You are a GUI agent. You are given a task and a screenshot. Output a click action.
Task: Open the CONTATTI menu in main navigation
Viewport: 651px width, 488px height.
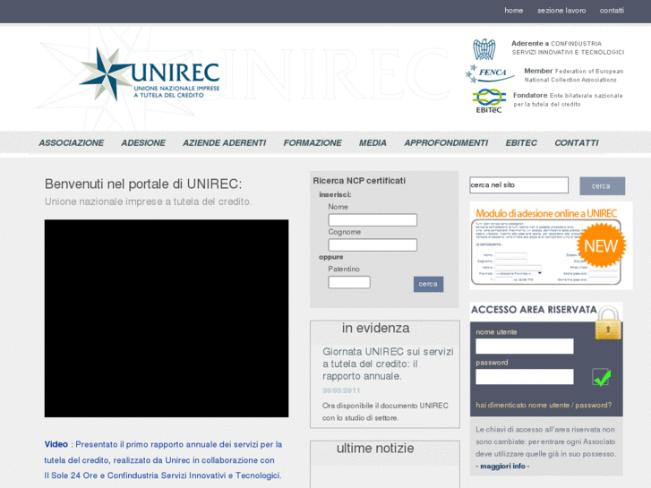click(x=577, y=143)
